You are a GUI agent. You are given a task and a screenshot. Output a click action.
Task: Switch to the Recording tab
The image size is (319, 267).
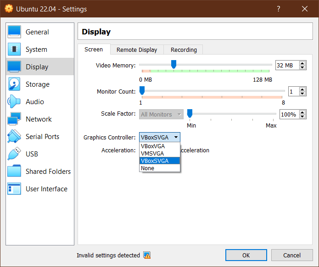point(184,50)
